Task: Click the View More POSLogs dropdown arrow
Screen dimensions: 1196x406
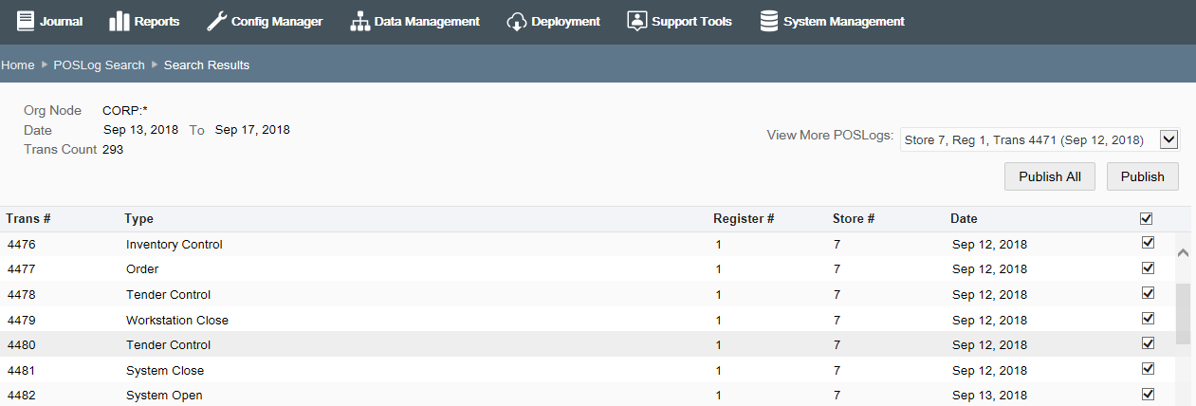Action: pos(1168,139)
